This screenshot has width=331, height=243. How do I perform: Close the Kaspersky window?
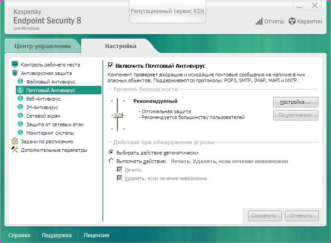point(314,6)
